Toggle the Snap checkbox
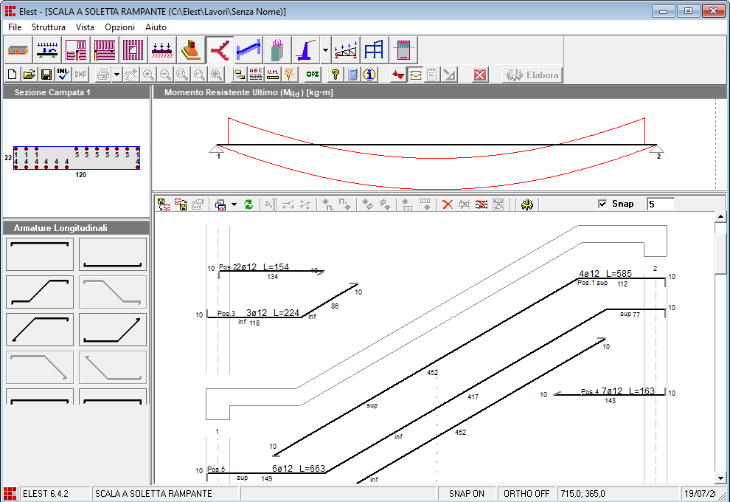 (x=602, y=204)
